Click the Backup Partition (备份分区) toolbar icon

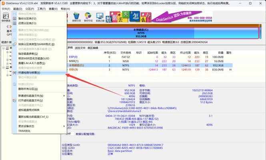88,17
